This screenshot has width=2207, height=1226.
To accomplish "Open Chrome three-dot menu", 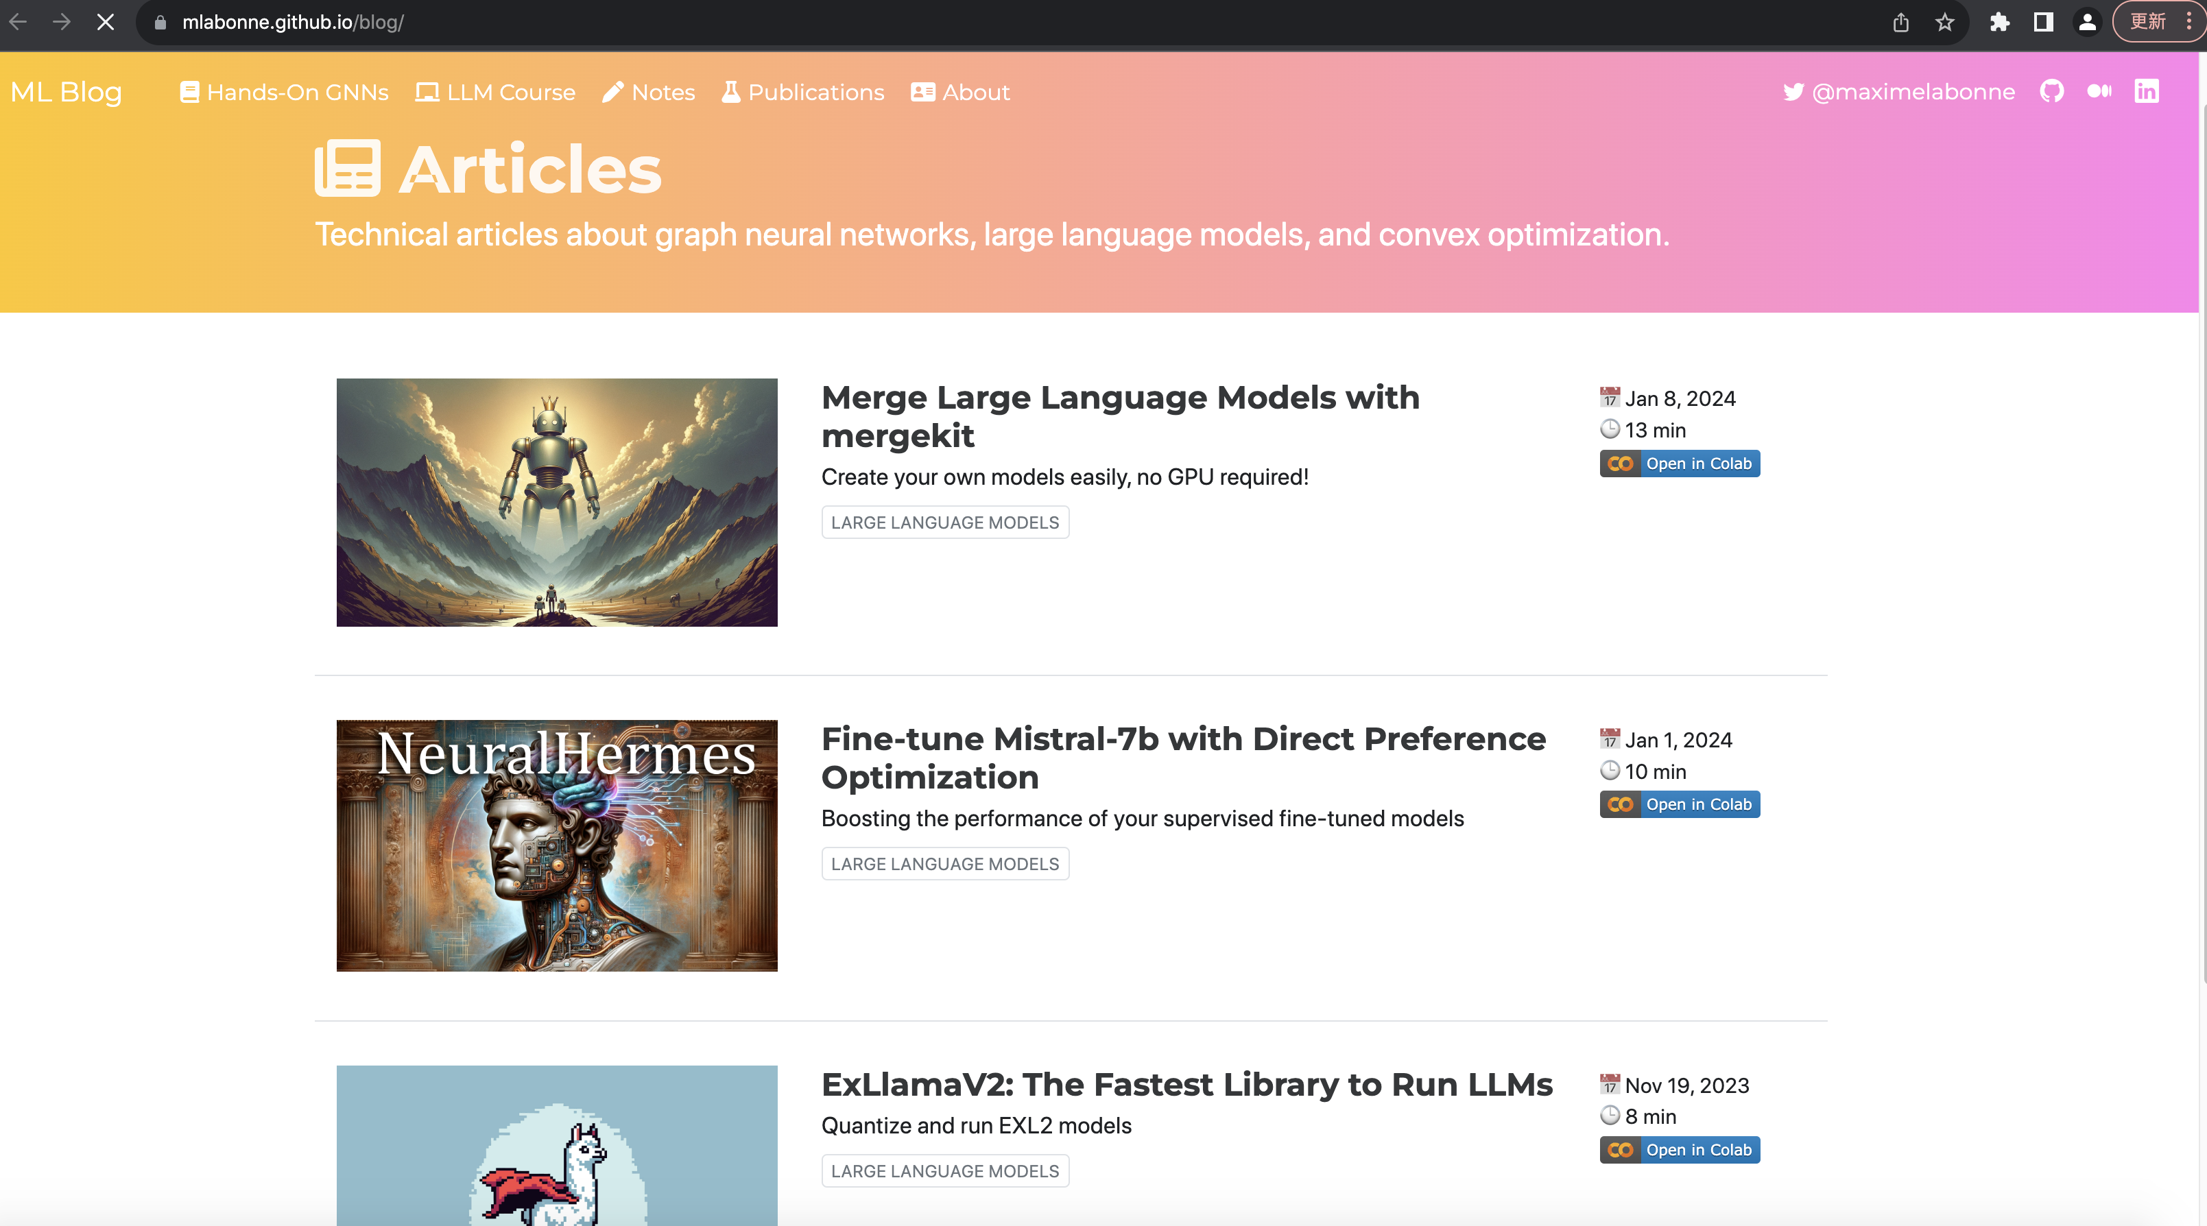I will pos(2188,22).
